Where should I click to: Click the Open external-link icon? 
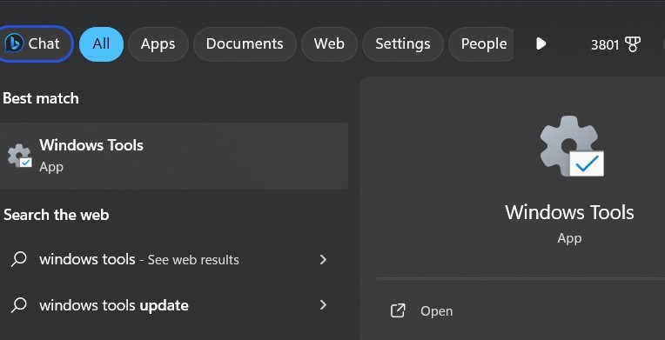coord(398,310)
